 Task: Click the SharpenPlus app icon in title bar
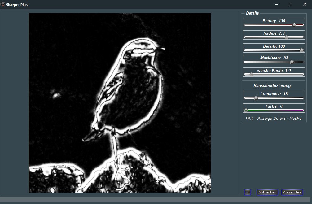coord(3,4)
